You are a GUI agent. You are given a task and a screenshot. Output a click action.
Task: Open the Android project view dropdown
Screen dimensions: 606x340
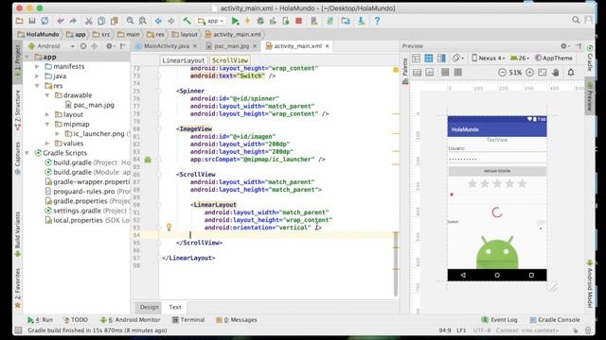pos(51,46)
